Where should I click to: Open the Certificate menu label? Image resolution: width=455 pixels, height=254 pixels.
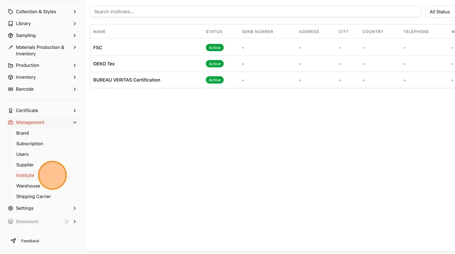[27, 110]
